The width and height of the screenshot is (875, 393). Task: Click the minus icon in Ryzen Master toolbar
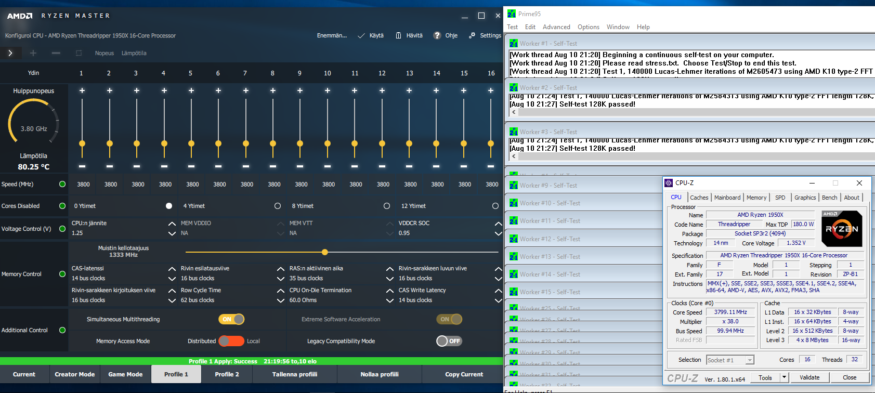point(56,53)
